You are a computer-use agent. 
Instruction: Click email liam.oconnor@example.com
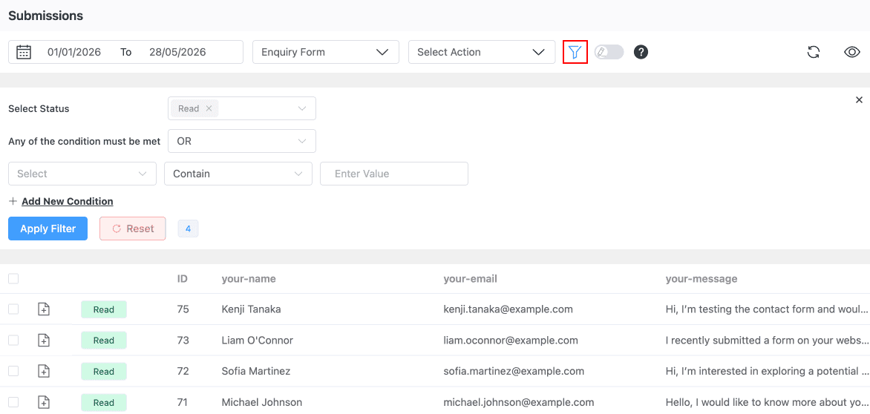tap(511, 341)
